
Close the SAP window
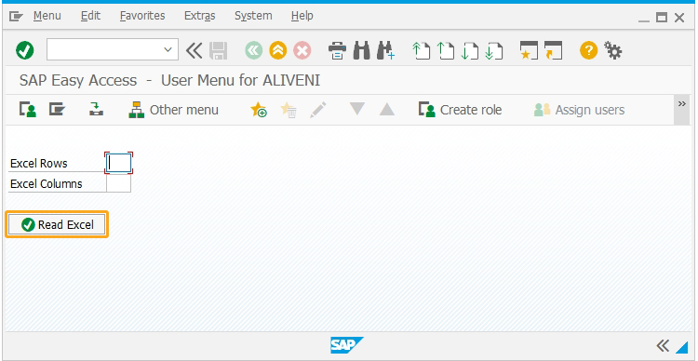point(679,18)
